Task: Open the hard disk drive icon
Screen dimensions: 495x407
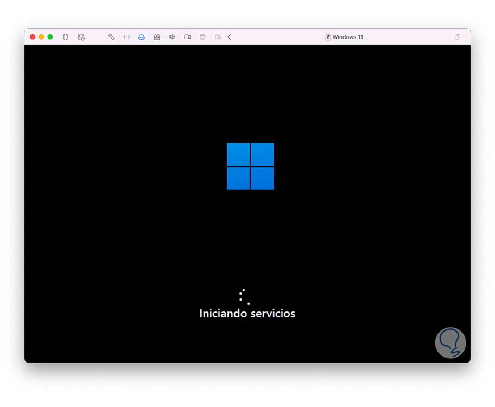Action: click(142, 37)
